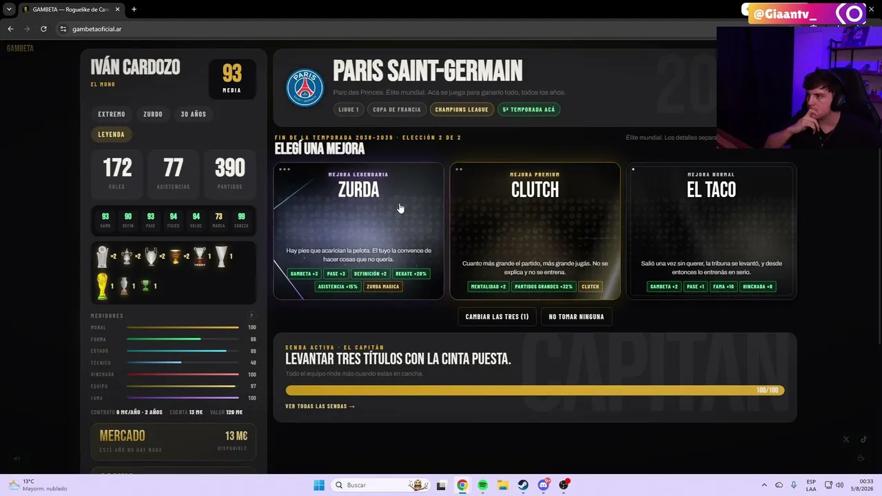Go back with the browser back arrow
Viewport: 882px width, 496px height.
(10, 29)
